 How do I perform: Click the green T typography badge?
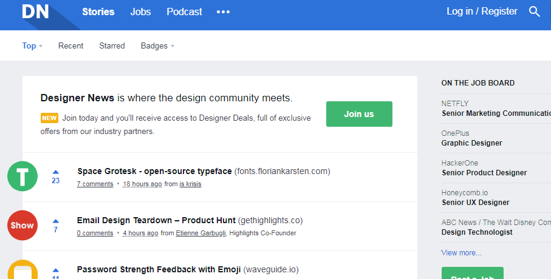[22, 176]
